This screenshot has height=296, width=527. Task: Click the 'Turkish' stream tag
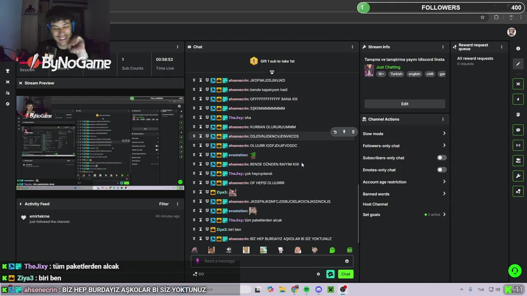point(396,74)
